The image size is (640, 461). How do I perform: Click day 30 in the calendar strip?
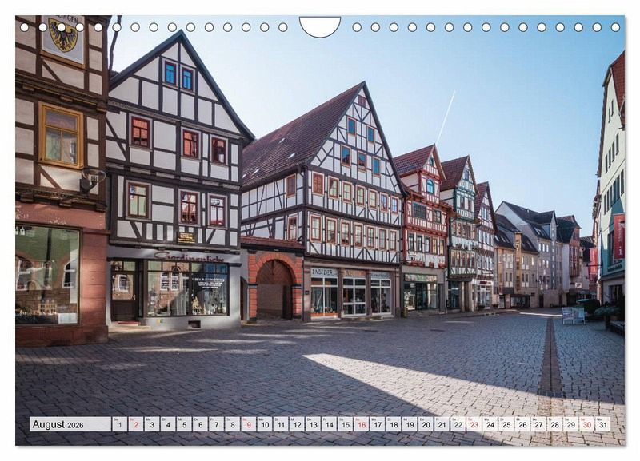pos(586,424)
